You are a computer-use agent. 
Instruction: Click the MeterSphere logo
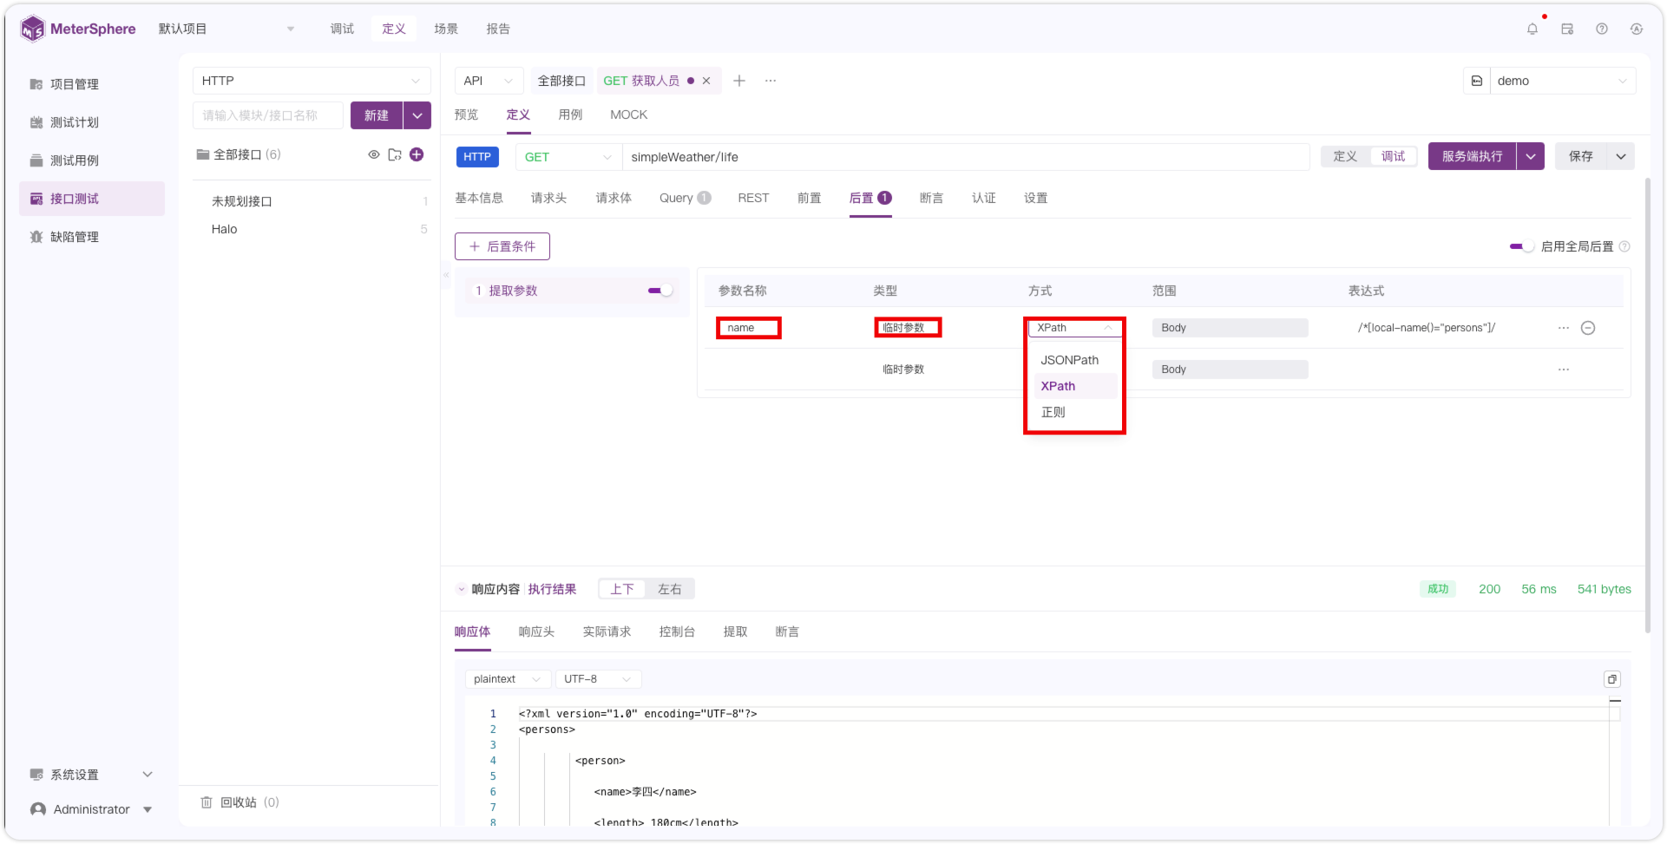tap(78, 29)
